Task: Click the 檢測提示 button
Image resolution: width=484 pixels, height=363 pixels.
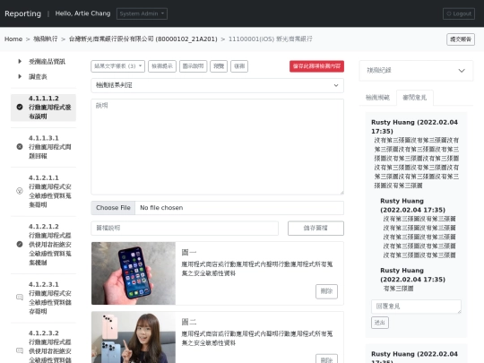Action: (x=162, y=66)
